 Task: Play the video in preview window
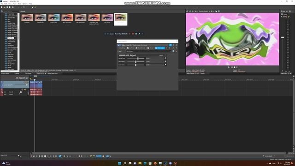click(229, 67)
